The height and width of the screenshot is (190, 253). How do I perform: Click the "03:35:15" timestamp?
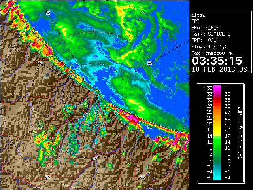tap(217, 61)
